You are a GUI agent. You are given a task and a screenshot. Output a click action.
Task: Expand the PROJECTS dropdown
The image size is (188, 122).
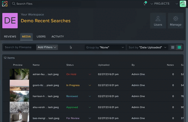160,4
